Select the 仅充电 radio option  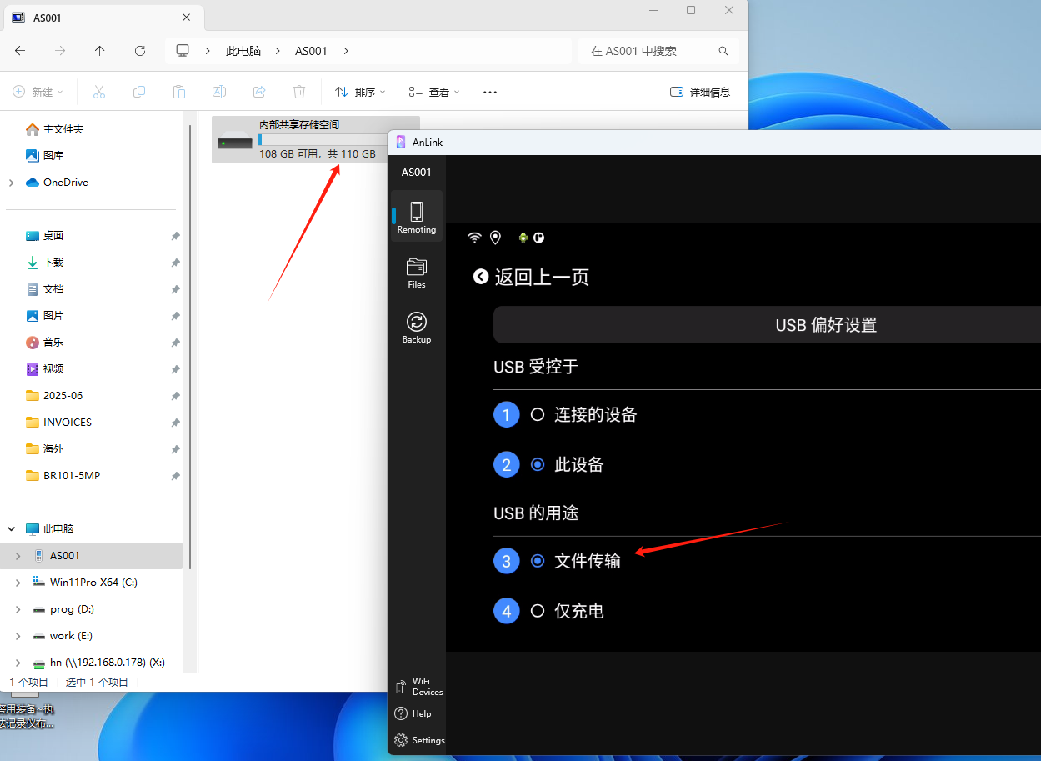(538, 611)
